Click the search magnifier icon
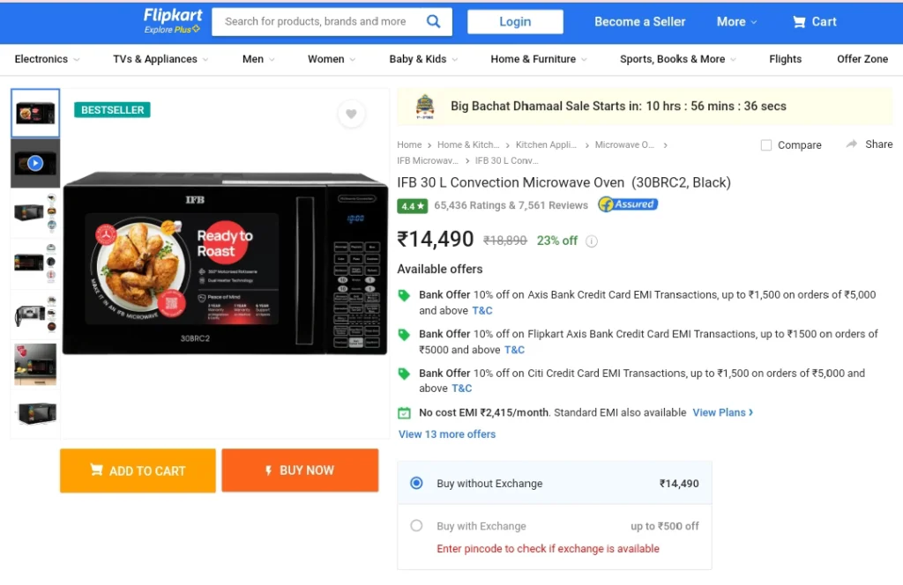 pyautogui.click(x=433, y=21)
